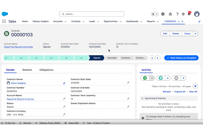The height and width of the screenshot is (135, 203).
Task: Select the Signed stage in path
Action: tap(97, 58)
